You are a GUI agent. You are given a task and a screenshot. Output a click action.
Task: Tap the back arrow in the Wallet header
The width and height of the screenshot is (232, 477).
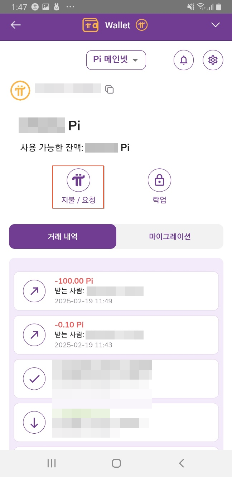(x=16, y=25)
